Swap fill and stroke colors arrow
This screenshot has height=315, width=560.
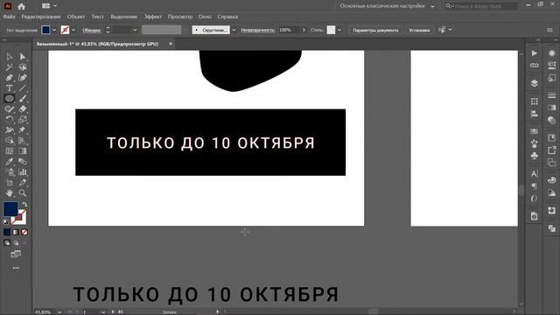[x=24, y=205]
